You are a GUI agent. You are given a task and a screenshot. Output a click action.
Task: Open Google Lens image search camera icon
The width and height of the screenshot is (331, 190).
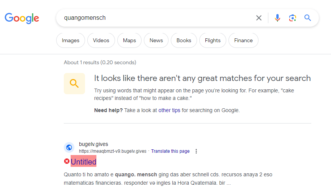click(x=293, y=18)
